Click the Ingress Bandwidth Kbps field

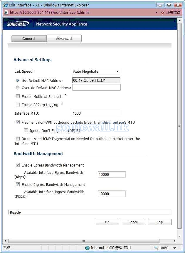point(112,194)
